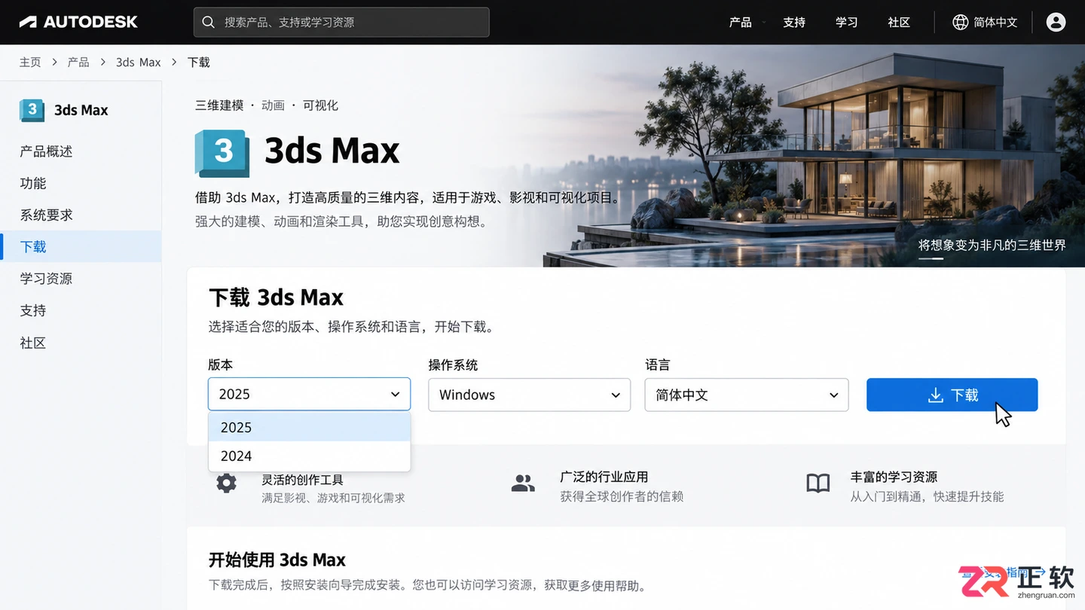Open 社区 in the sidebar
The image size is (1085, 610).
[33, 343]
